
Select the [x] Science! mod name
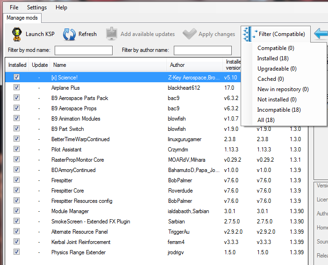[x=64, y=78]
